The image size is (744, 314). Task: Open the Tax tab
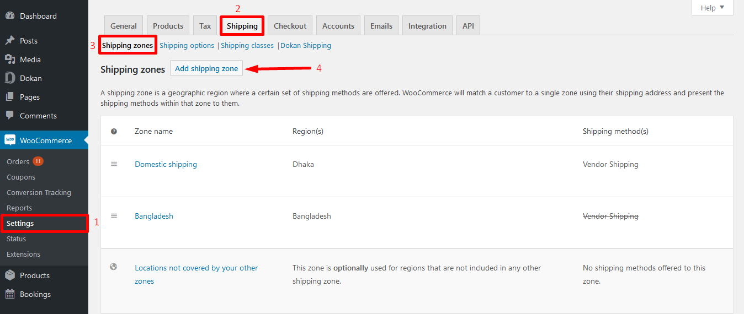(205, 26)
